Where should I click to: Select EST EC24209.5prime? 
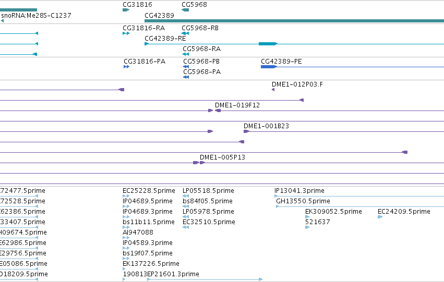pyautogui.click(x=404, y=212)
